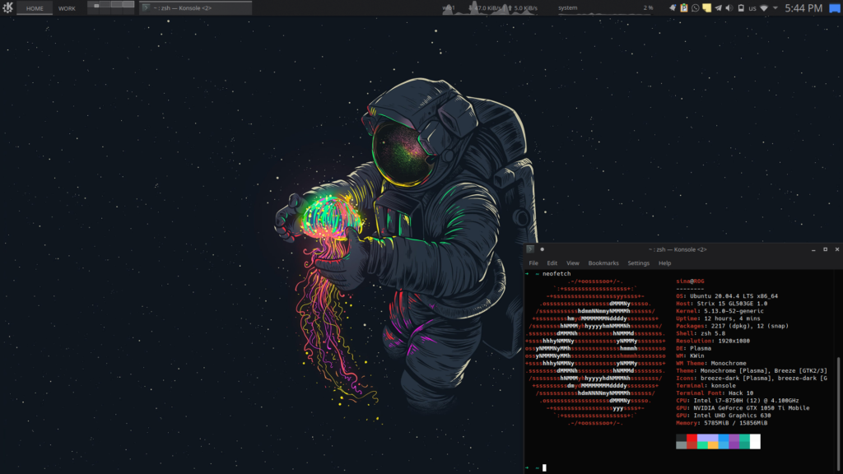Open the Konsole Settings menu

[638, 263]
